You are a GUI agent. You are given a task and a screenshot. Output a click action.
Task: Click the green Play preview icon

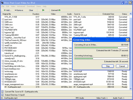(x=43, y=10)
